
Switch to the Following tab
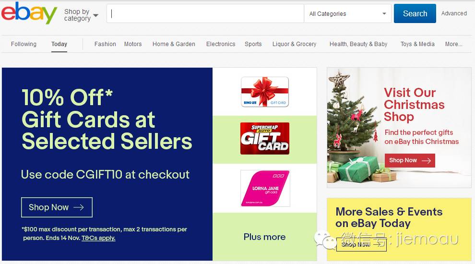pos(24,44)
